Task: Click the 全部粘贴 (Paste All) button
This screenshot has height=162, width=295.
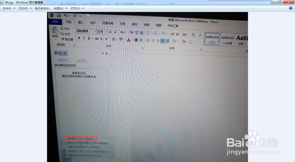Action: (63, 60)
